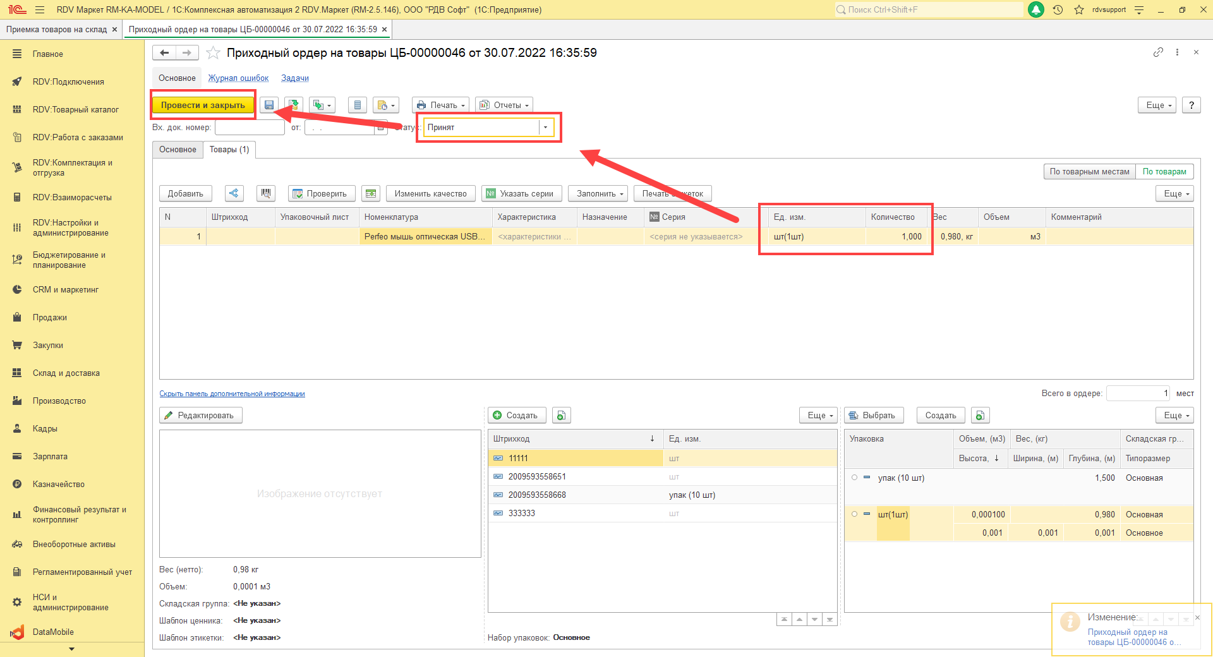Dismiss the Изменение notification popup
1213x657 pixels.
click(1197, 618)
